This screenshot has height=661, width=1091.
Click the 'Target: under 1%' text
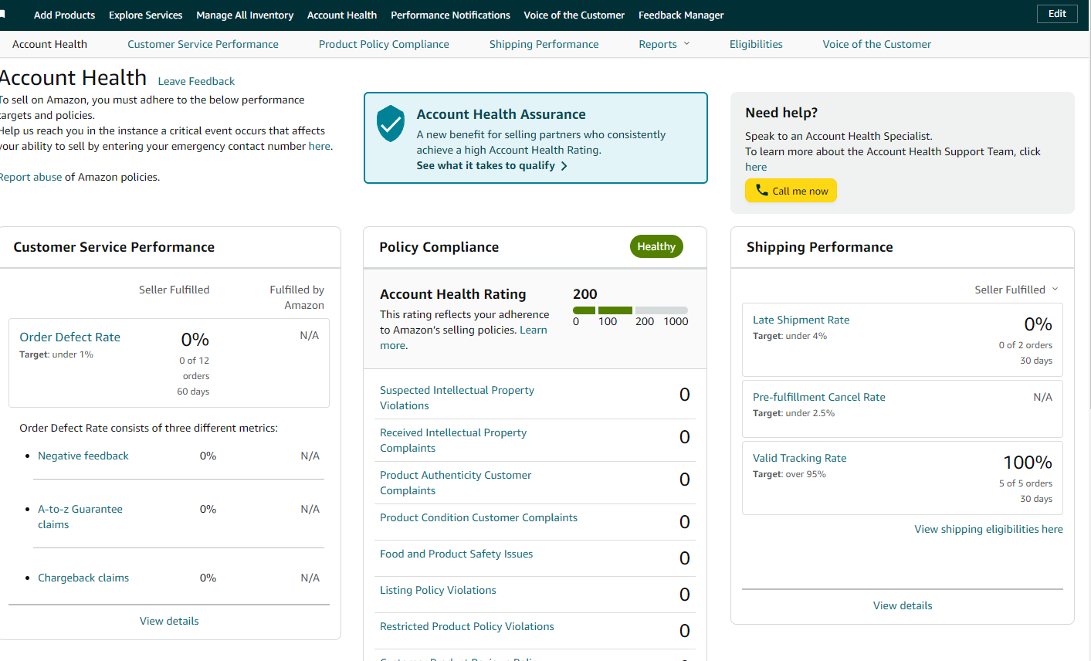pos(56,354)
